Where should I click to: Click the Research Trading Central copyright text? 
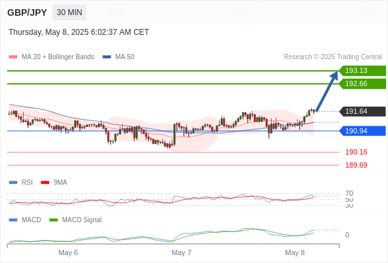pyautogui.click(x=333, y=57)
